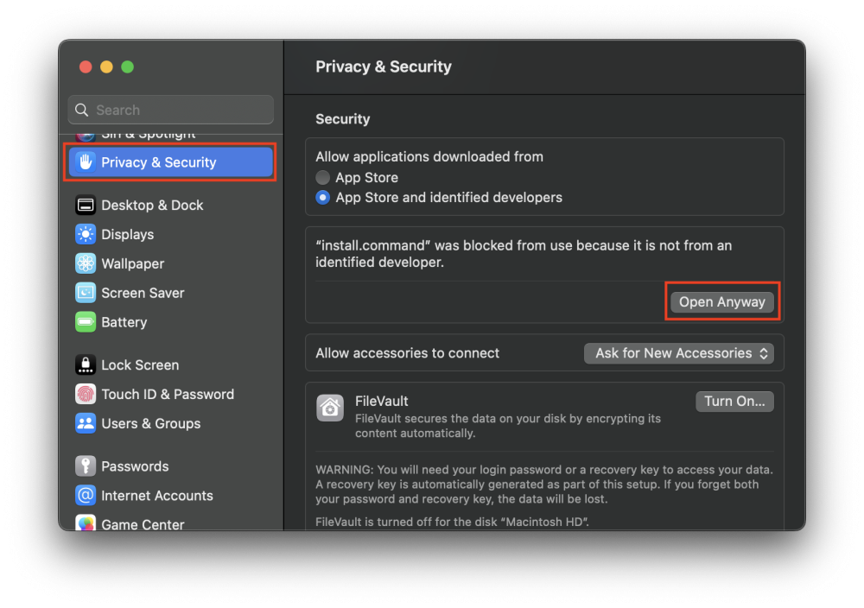Image resolution: width=864 pixels, height=608 pixels.
Task: Open the Ask for New Accessories dropdown
Action: click(x=679, y=353)
